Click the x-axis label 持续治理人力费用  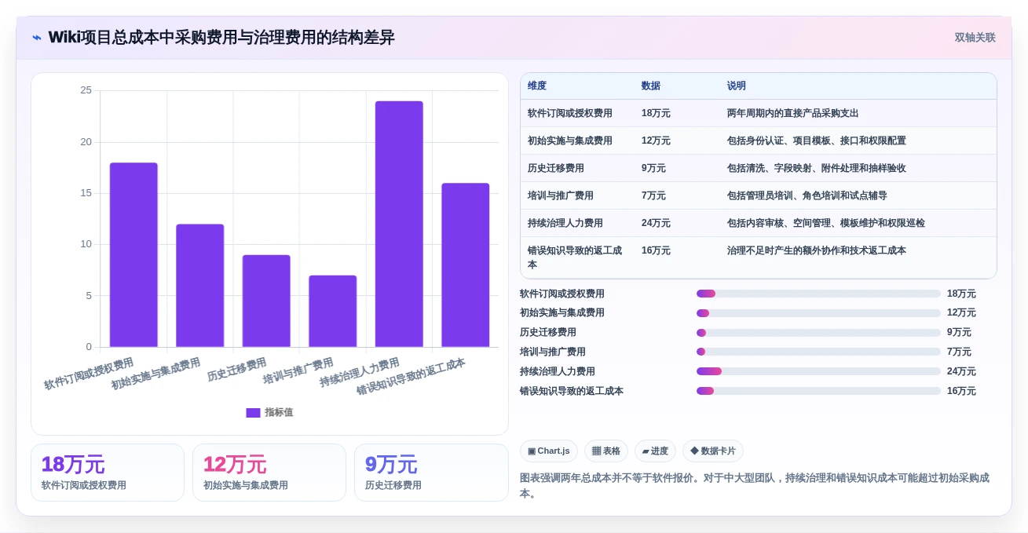point(360,373)
